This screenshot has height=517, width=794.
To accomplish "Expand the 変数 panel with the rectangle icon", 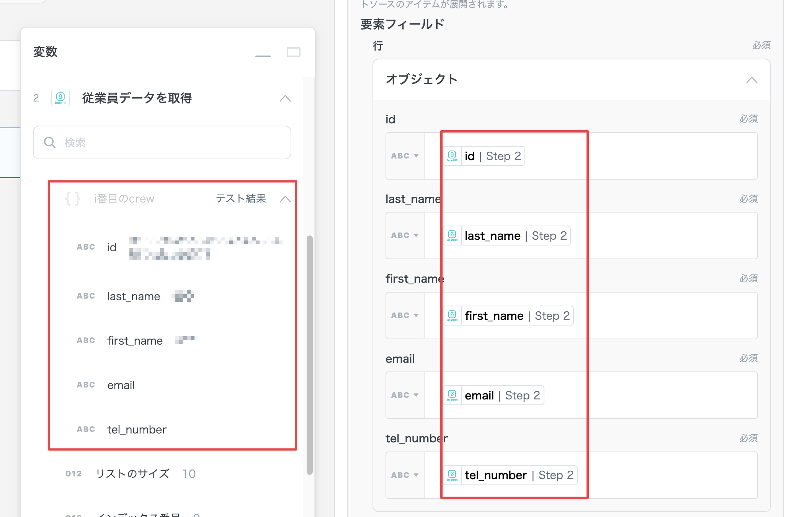I will (294, 52).
